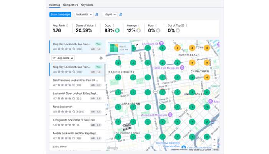
Task: Click the Good 88% donut chart
Action: 117,30
